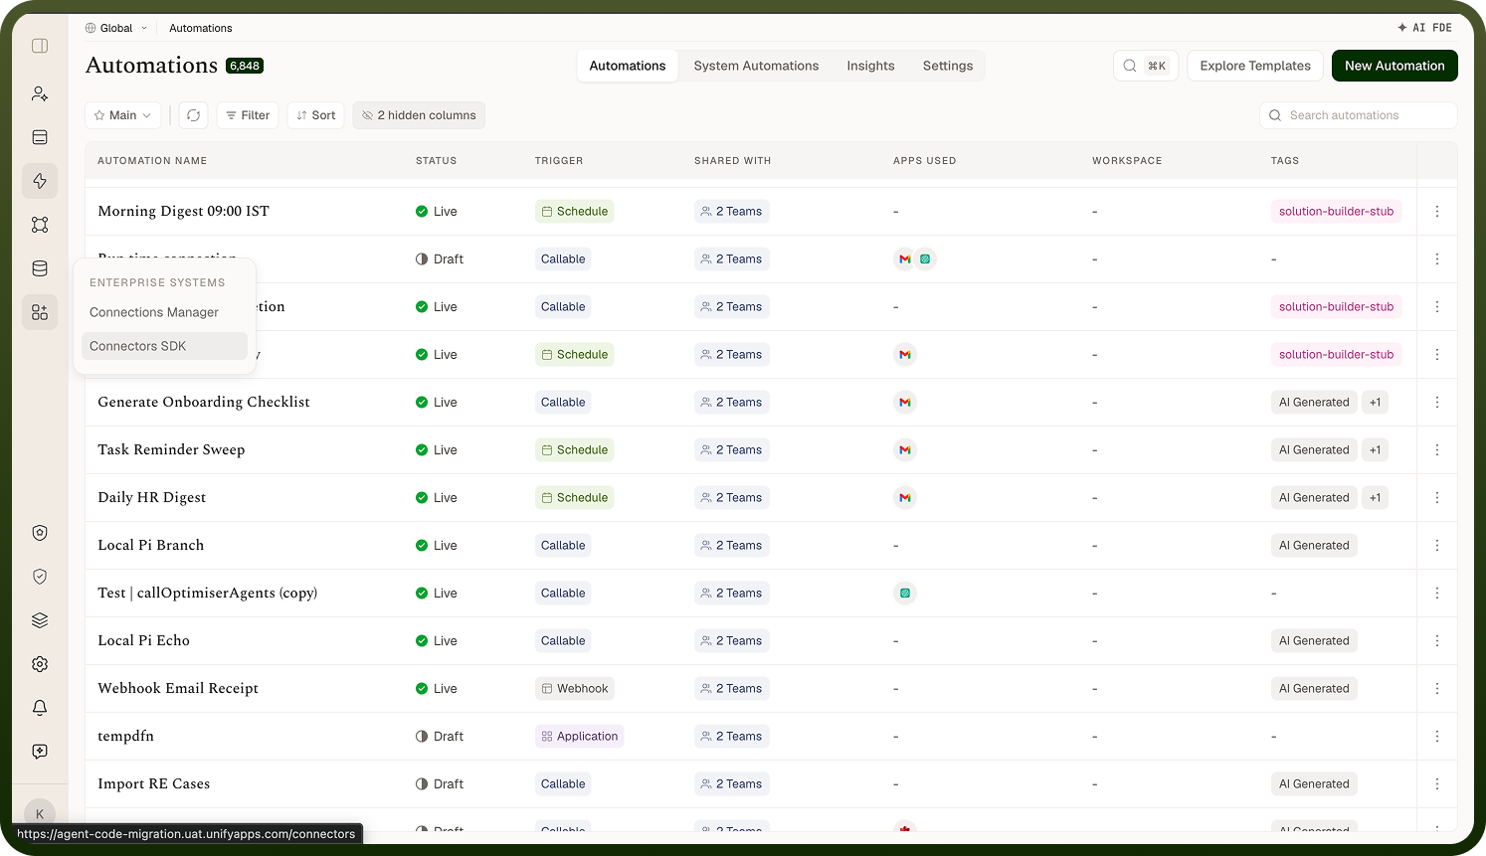Click the Search automations field
1486x856 pixels.
point(1359,115)
